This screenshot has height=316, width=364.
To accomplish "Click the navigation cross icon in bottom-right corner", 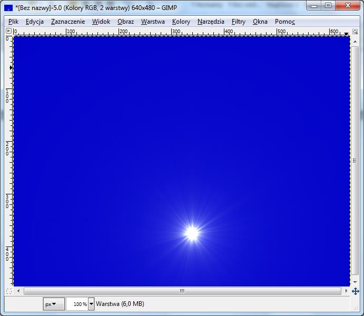I will pos(356,291).
